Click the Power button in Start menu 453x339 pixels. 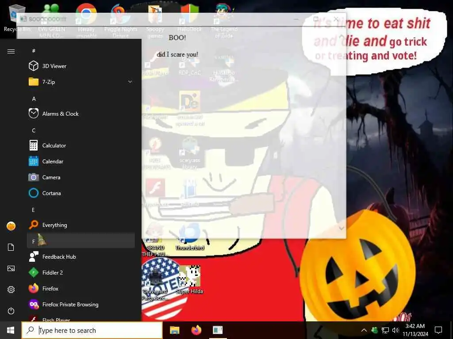coord(11,311)
